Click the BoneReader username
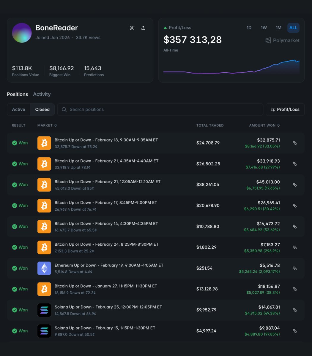 (56, 28)
